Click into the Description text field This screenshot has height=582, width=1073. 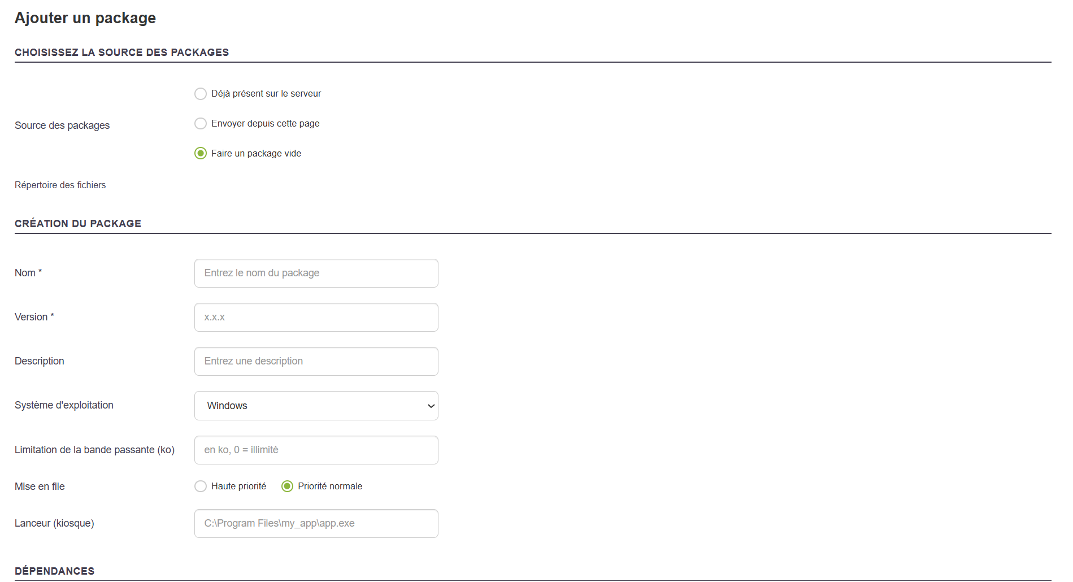316,362
